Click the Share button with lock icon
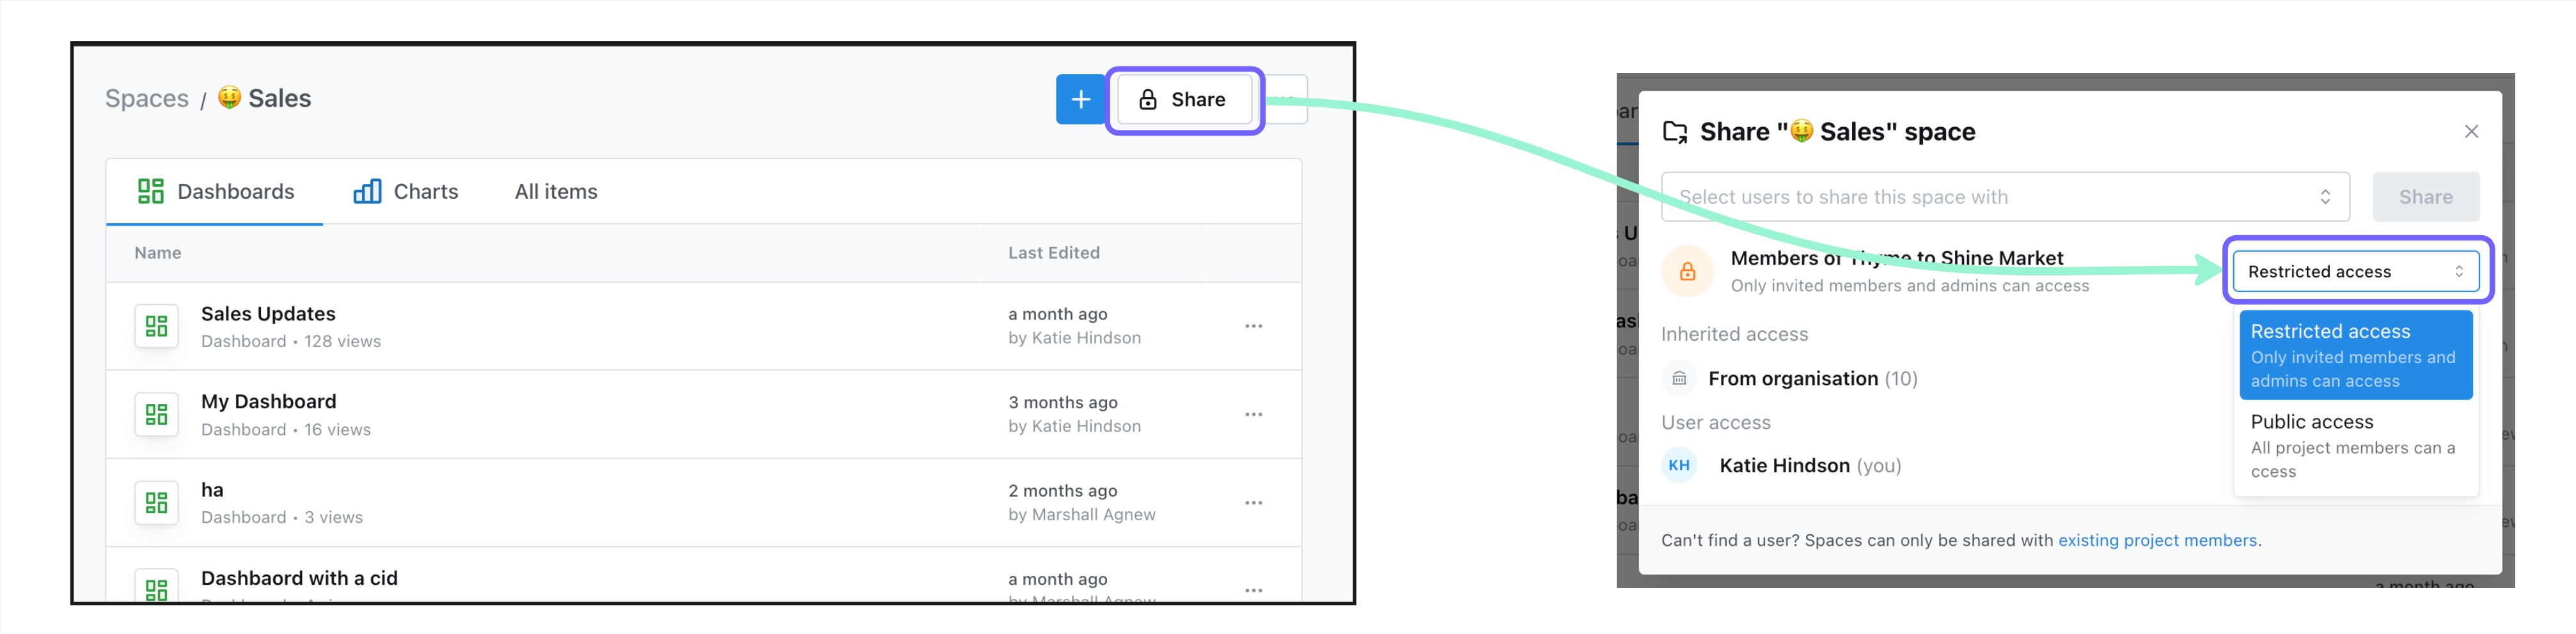 [1184, 99]
